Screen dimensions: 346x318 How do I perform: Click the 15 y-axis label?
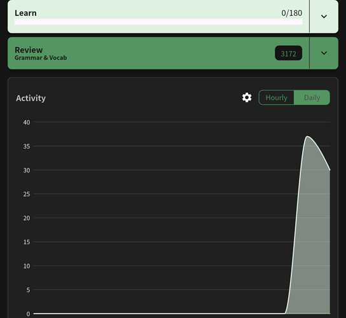[x=27, y=242]
